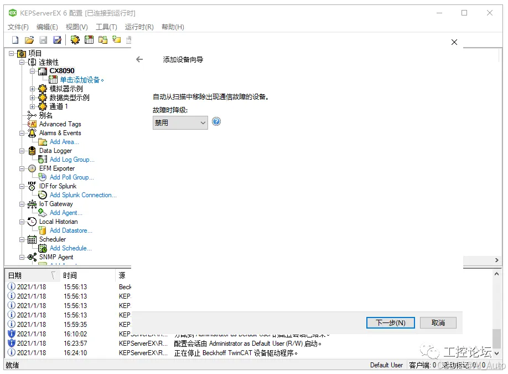Click the event log scroll down arrow
The height and width of the screenshot is (374, 508).
point(497,353)
